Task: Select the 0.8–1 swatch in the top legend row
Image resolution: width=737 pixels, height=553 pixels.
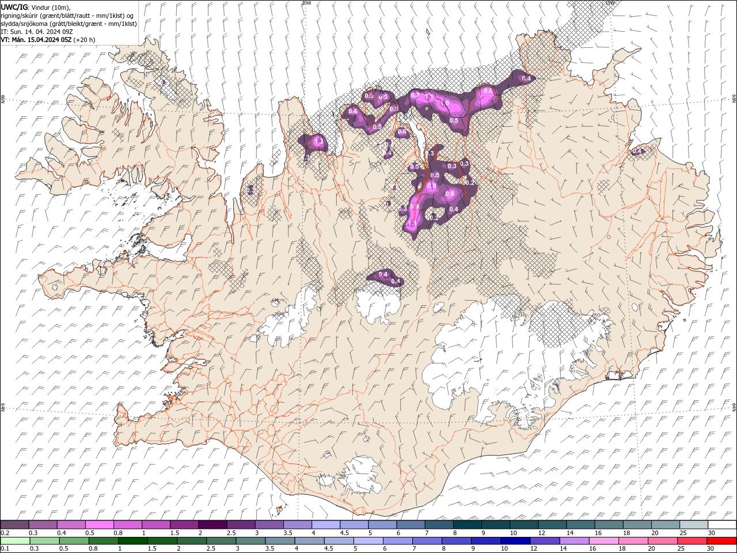Action: 128,525
